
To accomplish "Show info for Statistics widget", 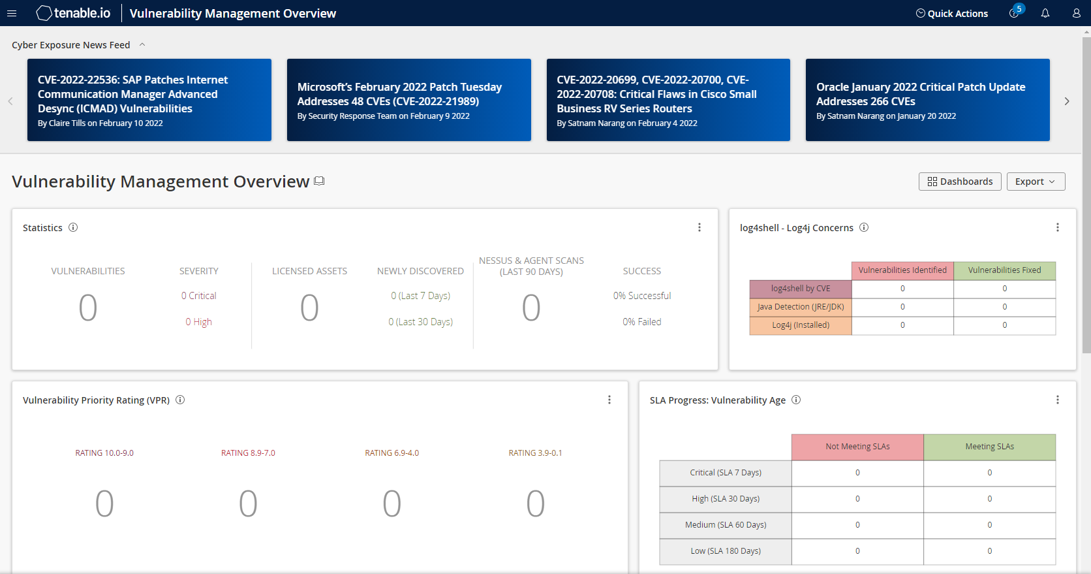I will pos(73,227).
